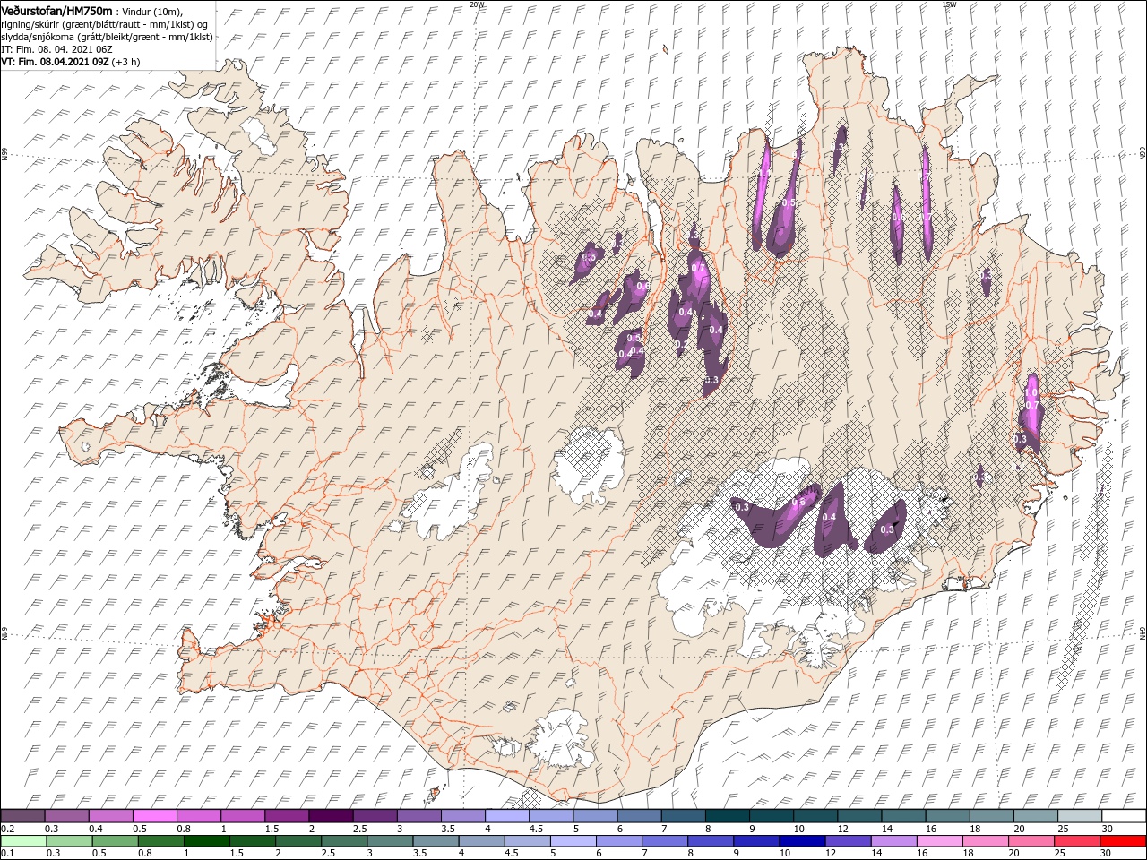Select the dark teal 8–9 swatch, upper row
Viewport: 1147px width, 860px height.
pyautogui.click(x=727, y=816)
